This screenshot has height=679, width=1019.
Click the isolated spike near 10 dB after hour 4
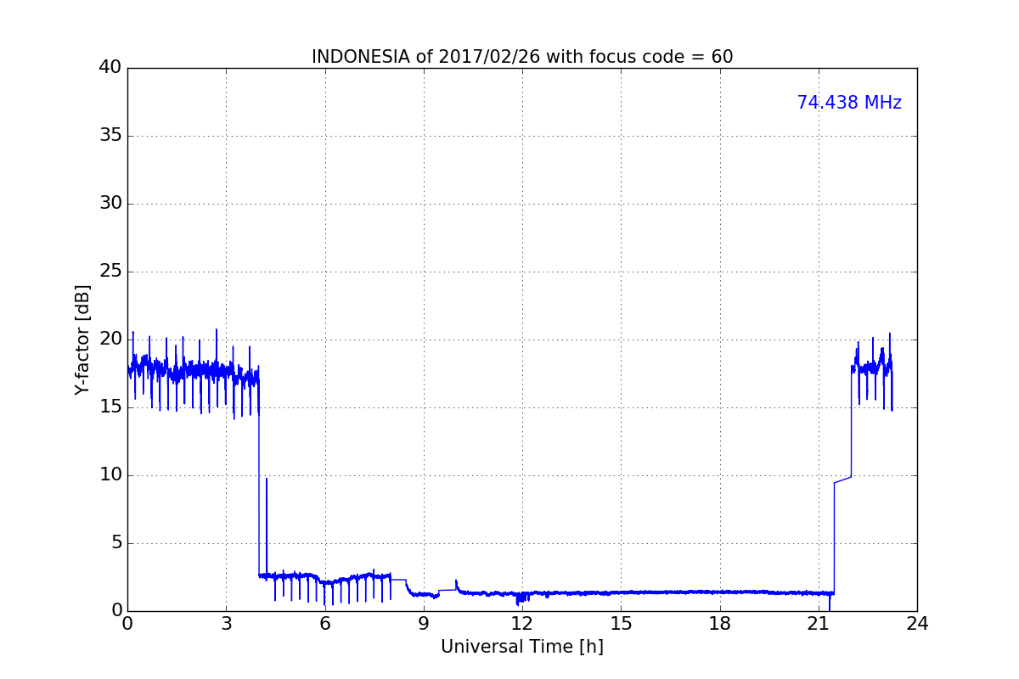tap(267, 526)
